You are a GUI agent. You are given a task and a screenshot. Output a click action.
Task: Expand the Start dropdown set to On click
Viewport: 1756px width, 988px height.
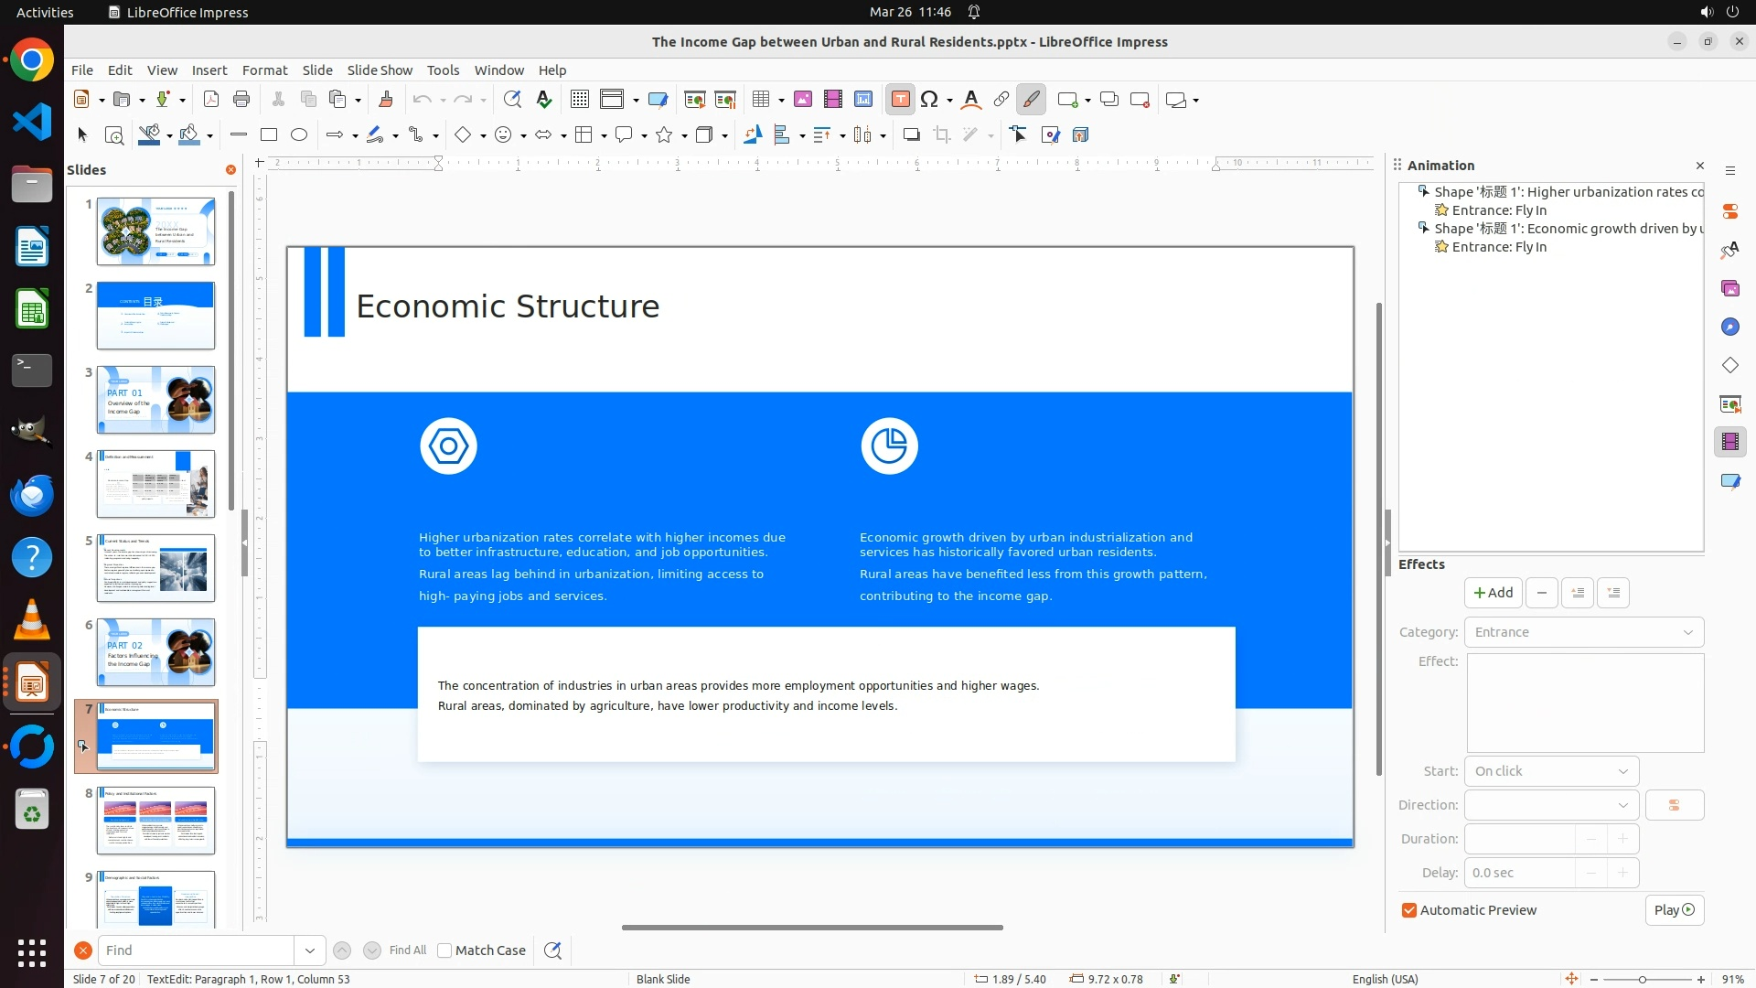click(1551, 771)
